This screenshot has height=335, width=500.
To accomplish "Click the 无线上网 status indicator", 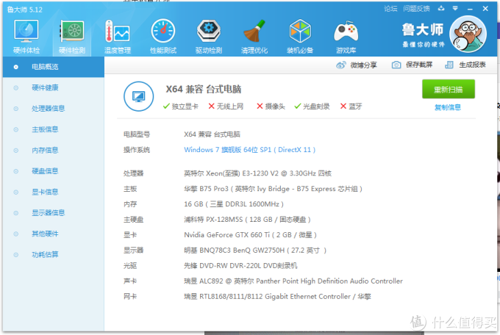I will (x=226, y=107).
